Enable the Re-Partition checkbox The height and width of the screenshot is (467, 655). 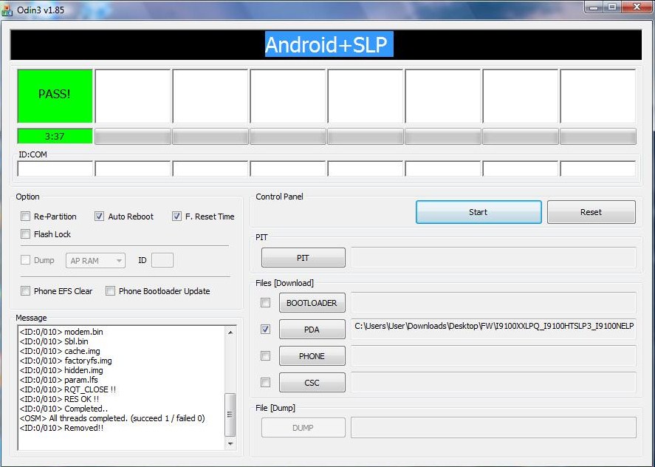26,217
